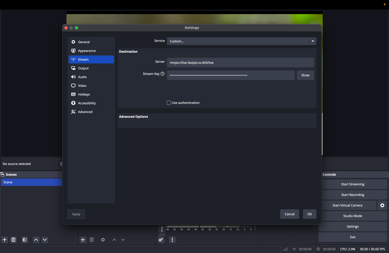The width and height of the screenshot is (389, 253).
Task: Click Start Streaming in Controls
Action: (353, 184)
